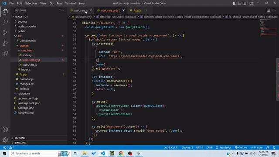Open the Run and Debug view
The width and height of the screenshot is (279, 157).
(x=5, y=43)
